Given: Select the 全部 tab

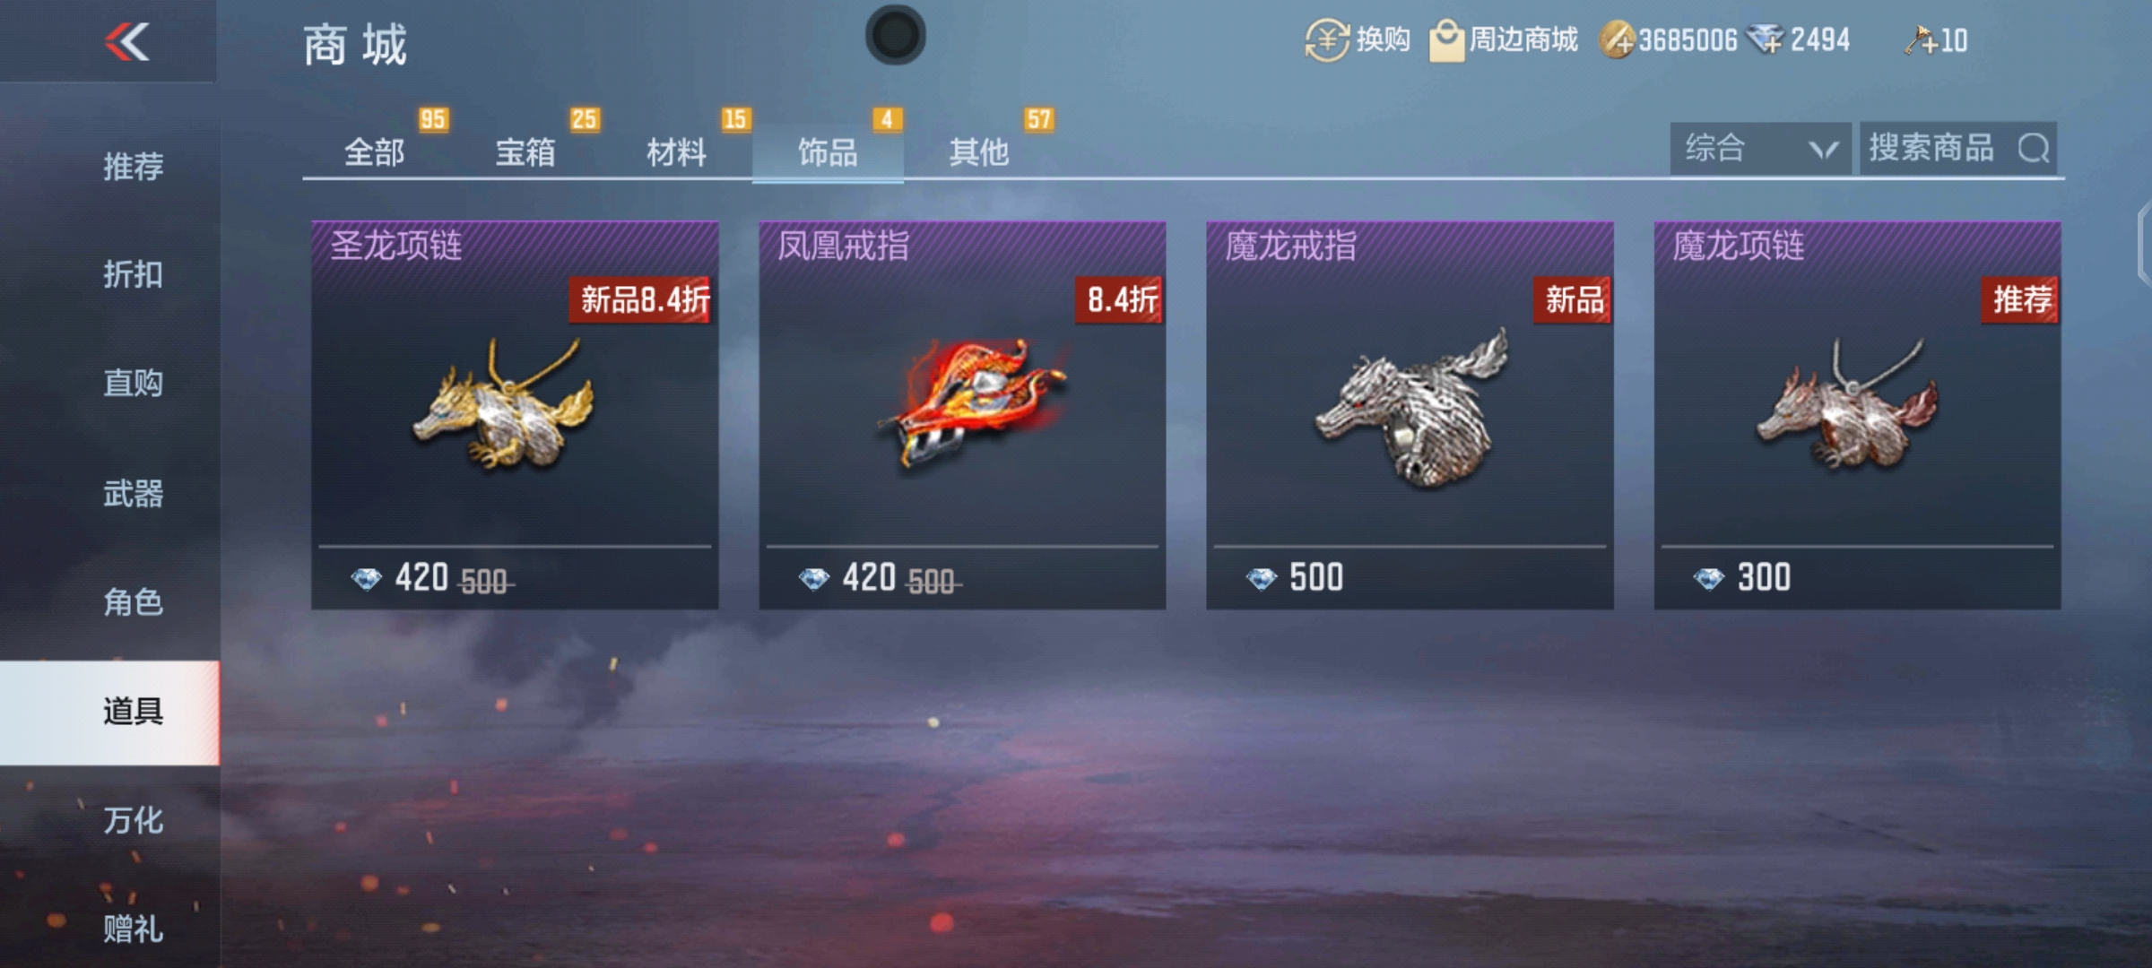Looking at the screenshot, I should click(375, 151).
